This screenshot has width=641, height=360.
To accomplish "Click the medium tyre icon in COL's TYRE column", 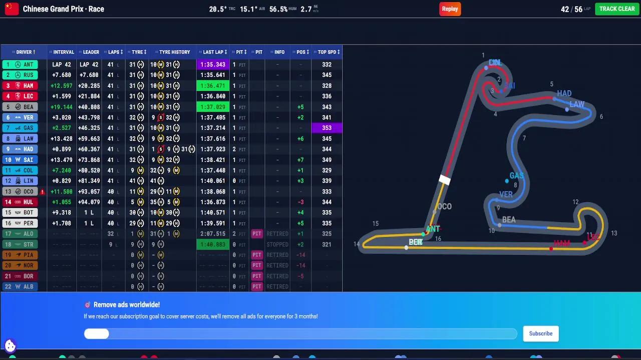I will pyautogui.click(x=140, y=170).
